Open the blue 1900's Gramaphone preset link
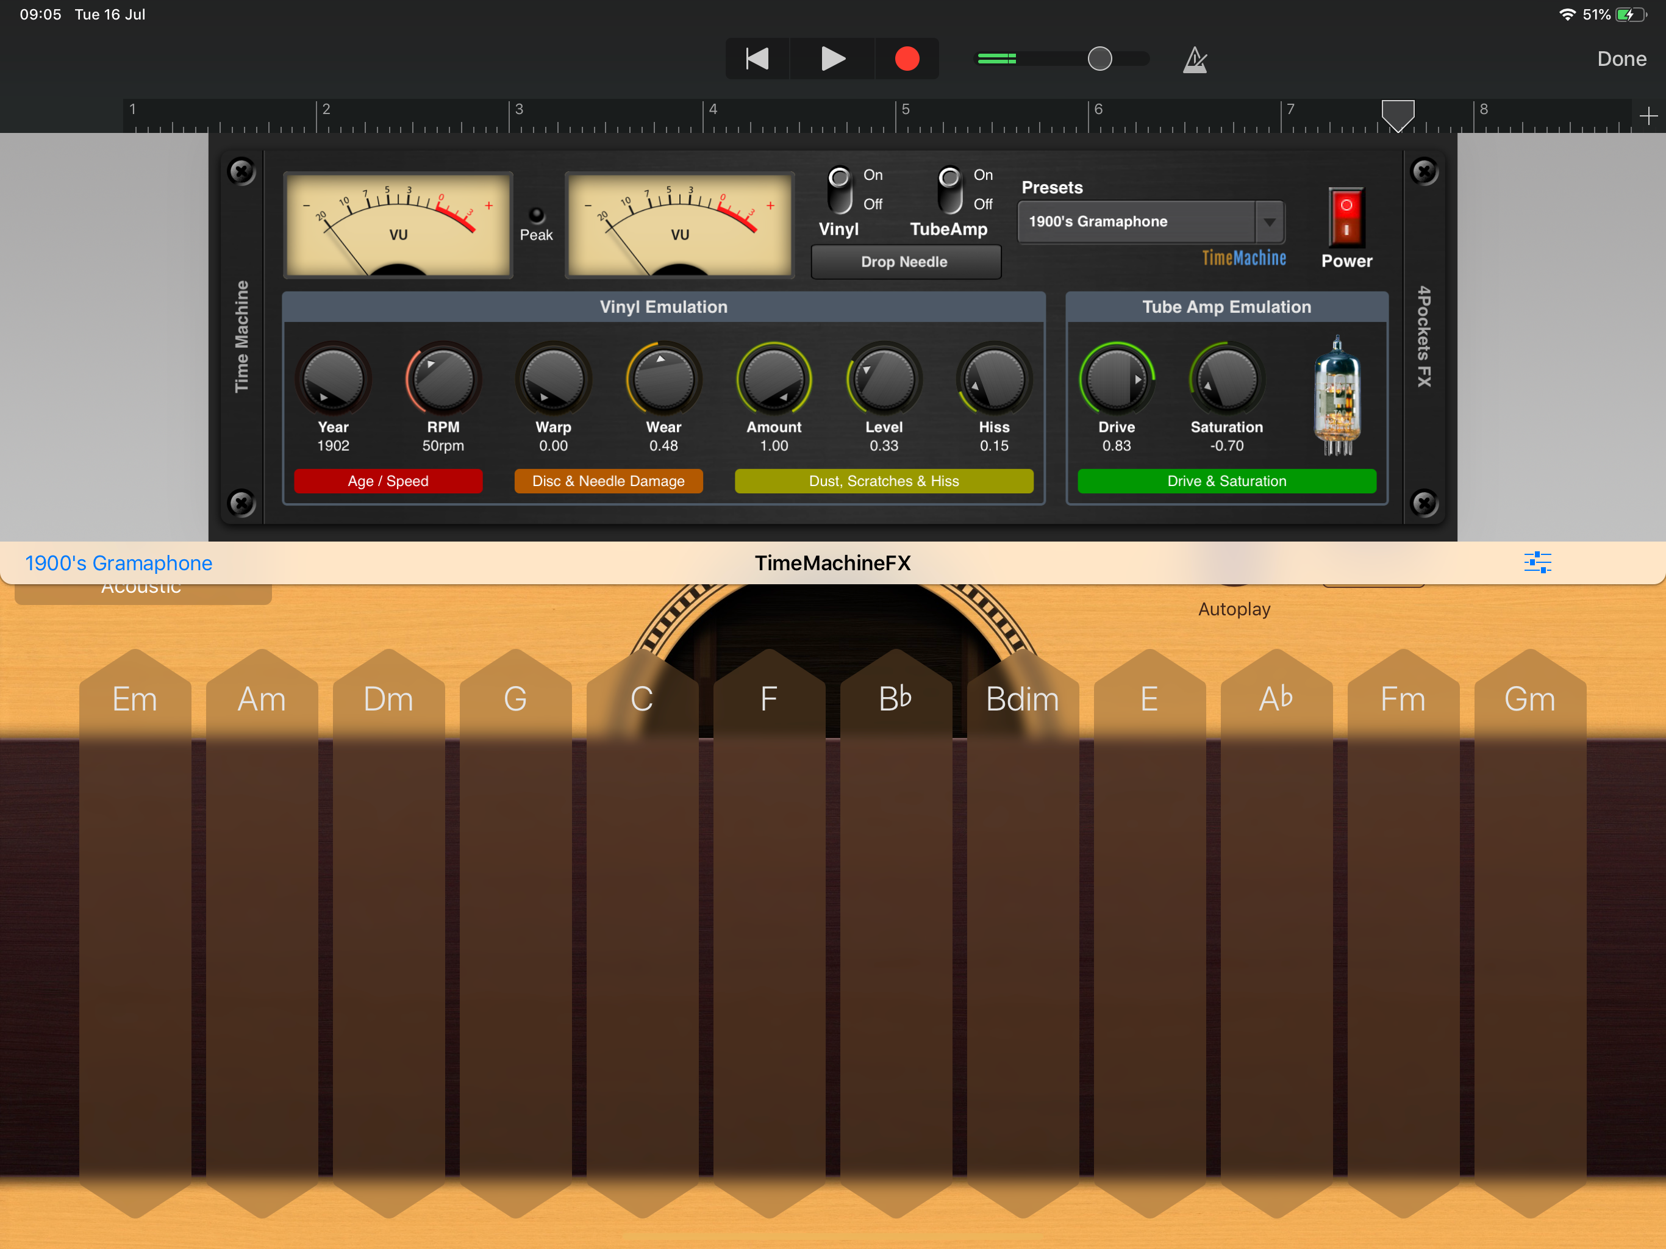Viewport: 1666px width, 1249px height. [118, 563]
